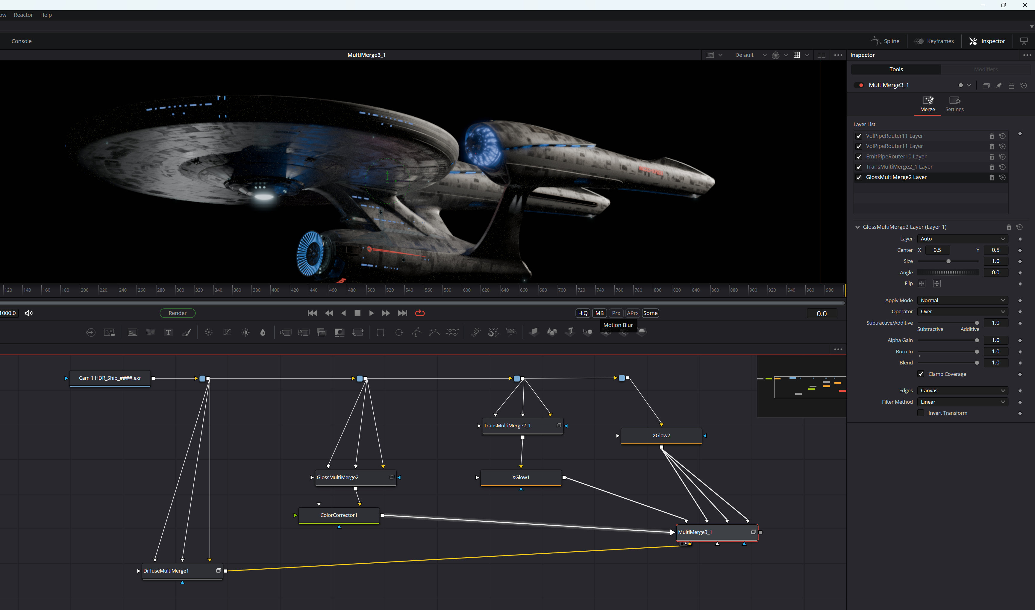Select the Polygon mask tool
Image resolution: width=1035 pixels, height=610 pixels.
click(x=417, y=332)
